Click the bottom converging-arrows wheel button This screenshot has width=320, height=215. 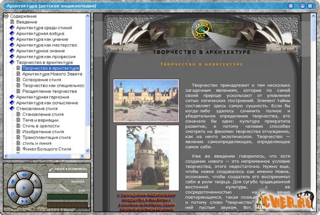[24, 202]
